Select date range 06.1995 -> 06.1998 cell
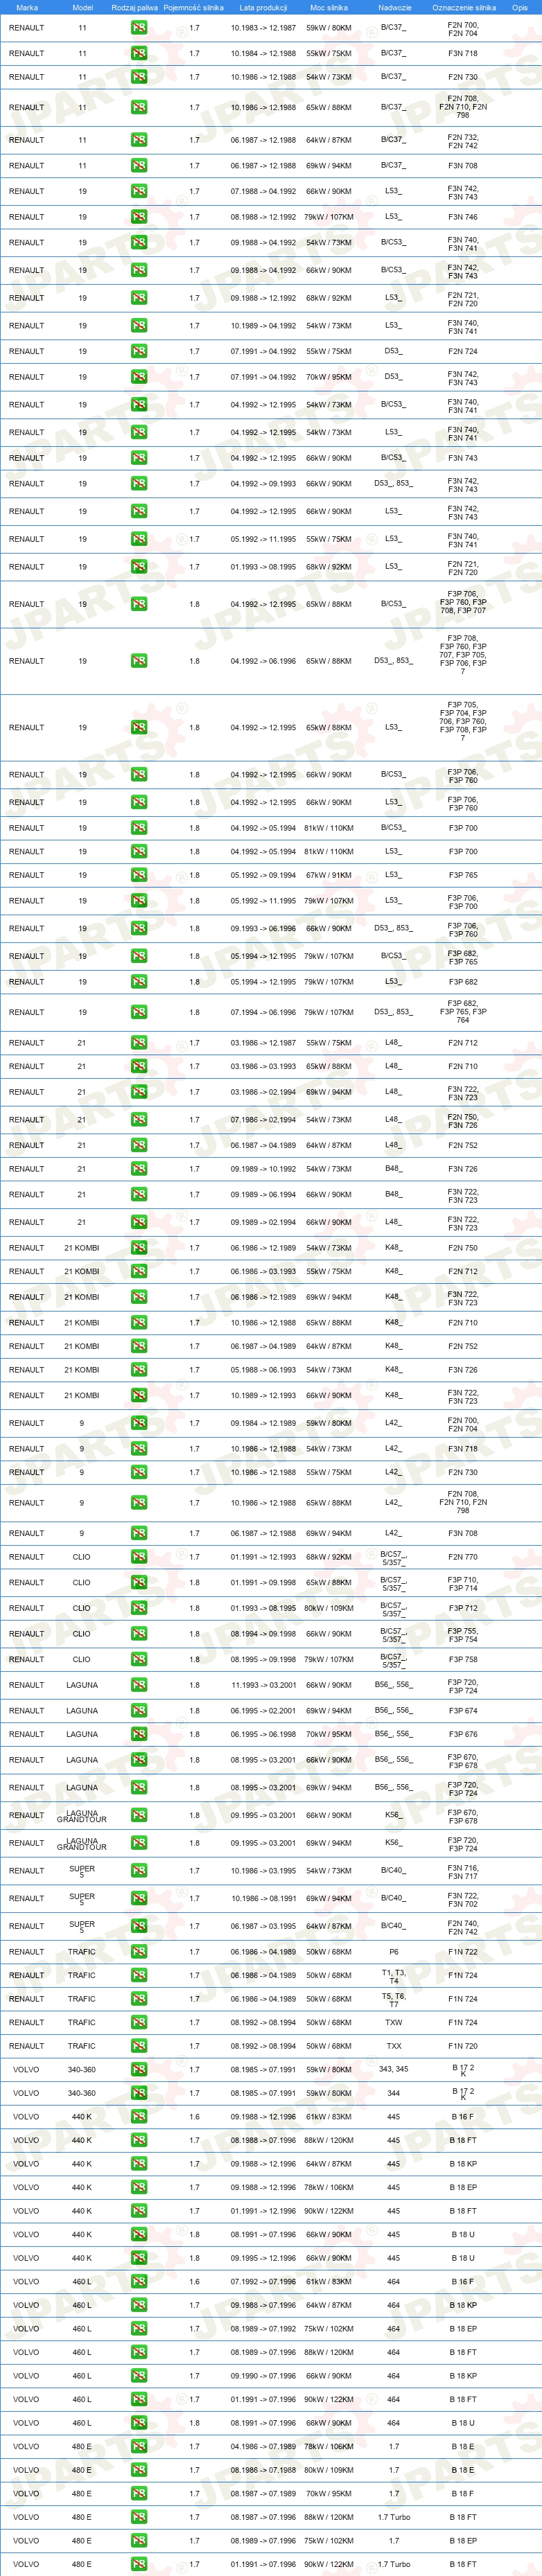 pos(263,1734)
